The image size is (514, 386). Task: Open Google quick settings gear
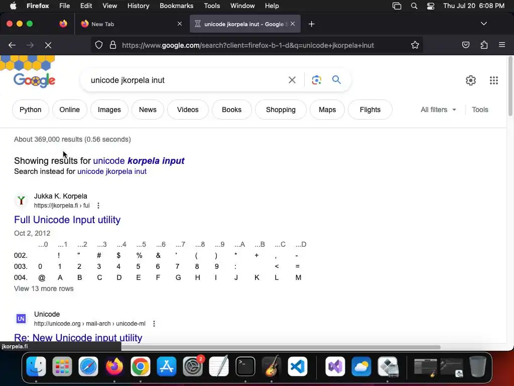pyautogui.click(x=471, y=80)
